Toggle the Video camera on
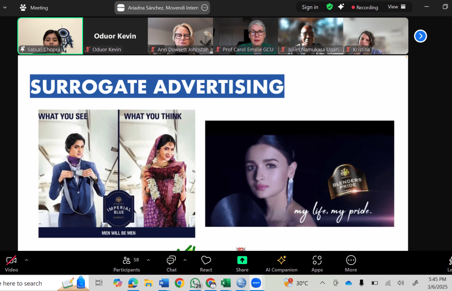Image resolution: width=452 pixels, height=291 pixels. [11, 264]
